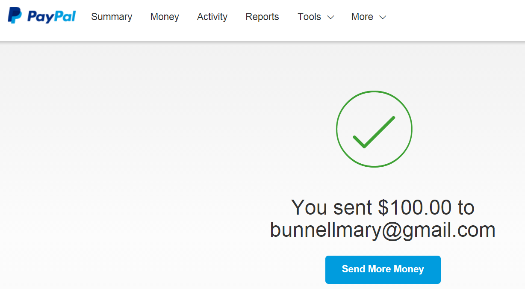Open the More menu label
Screen dimensions: 525x289
click(362, 17)
